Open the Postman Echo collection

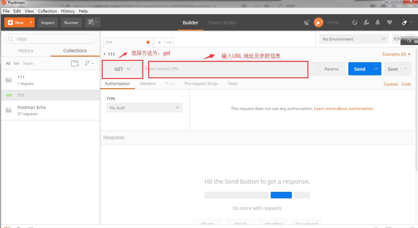tap(50, 110)
